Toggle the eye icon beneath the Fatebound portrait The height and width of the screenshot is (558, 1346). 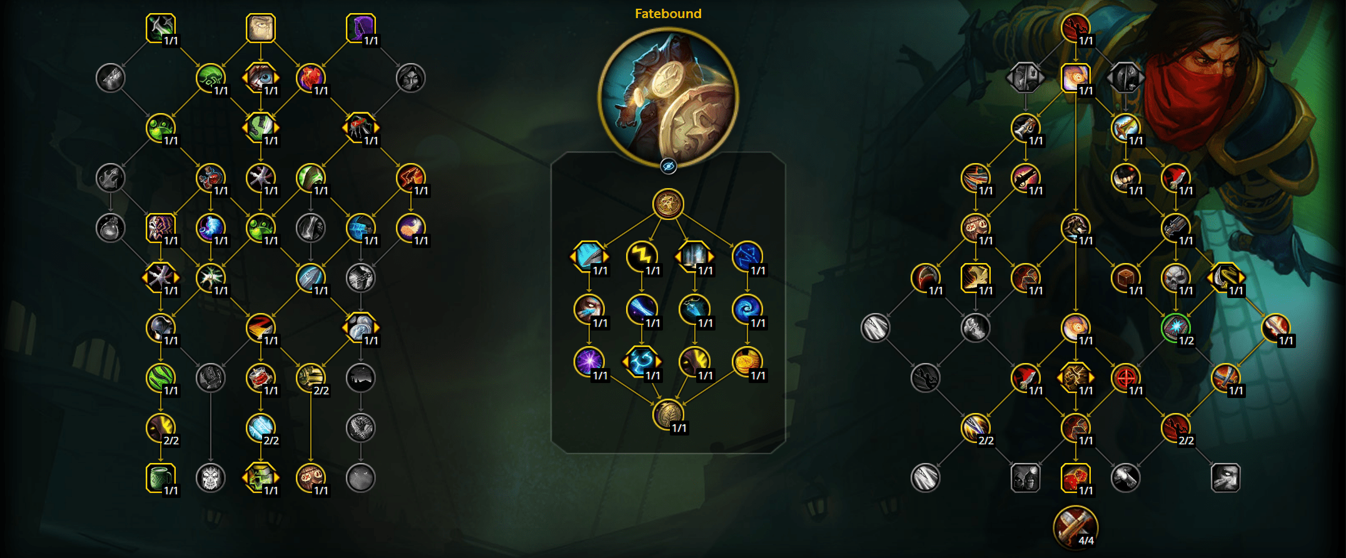point(668,166)
